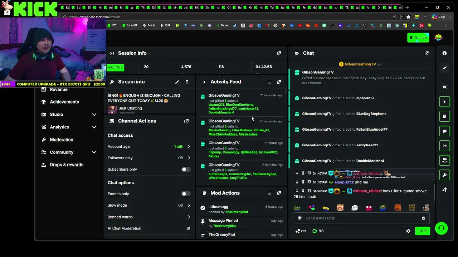Click the HEALTHY stream status badge
The width and height of the screenshot is (458, 257).
point(115,67)
